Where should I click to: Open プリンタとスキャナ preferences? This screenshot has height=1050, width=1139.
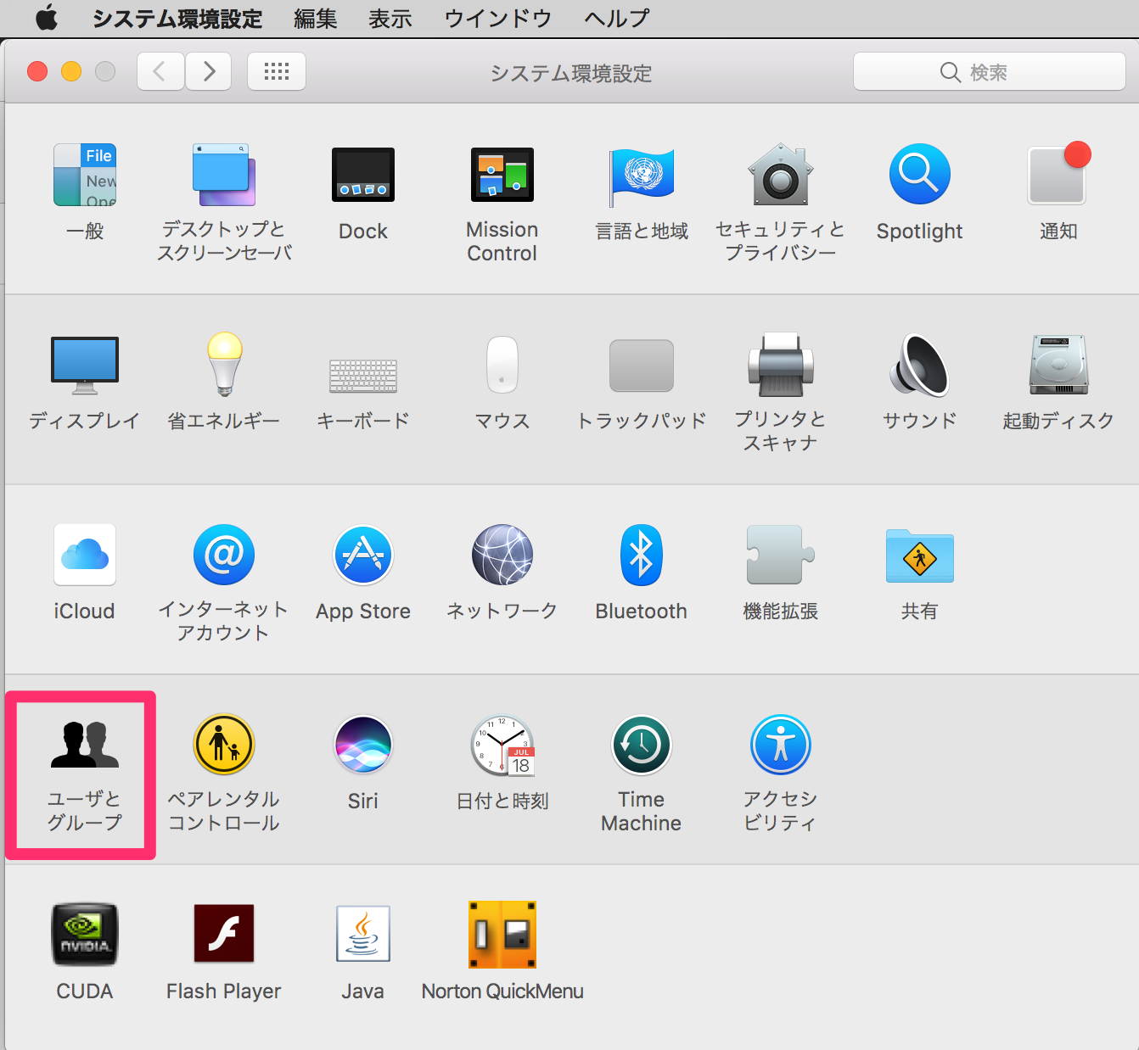coord(781,365)
